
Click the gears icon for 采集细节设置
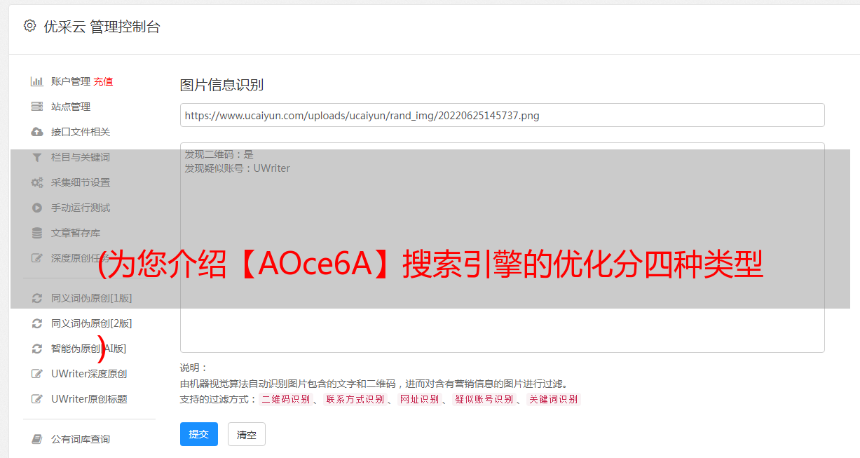coord(37,182)
